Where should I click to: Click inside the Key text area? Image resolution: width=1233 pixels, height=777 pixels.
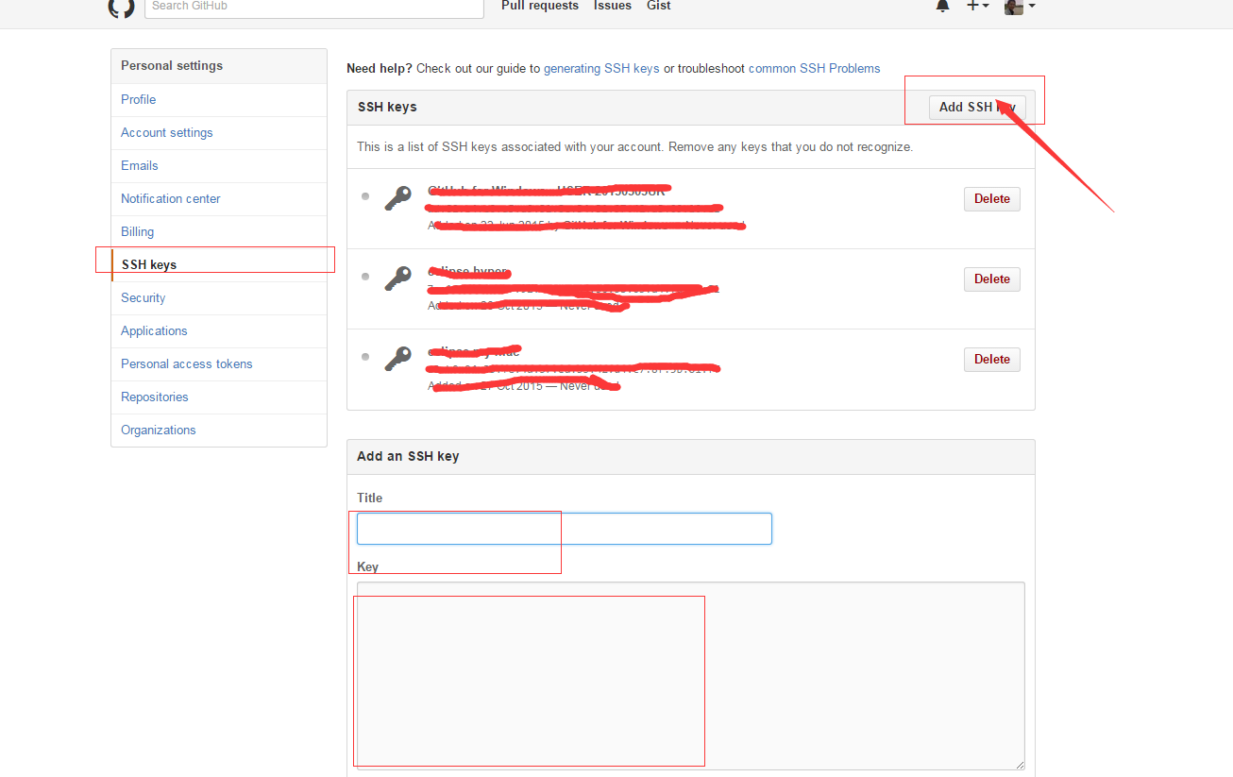point(691,675)
